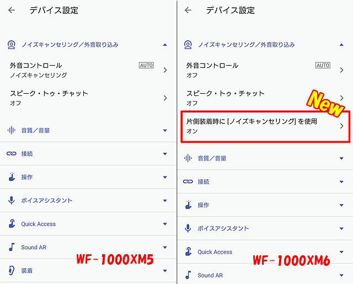Open right single-ear noise canceling on setting
353x284 pixels.
(x=264, y=126)
